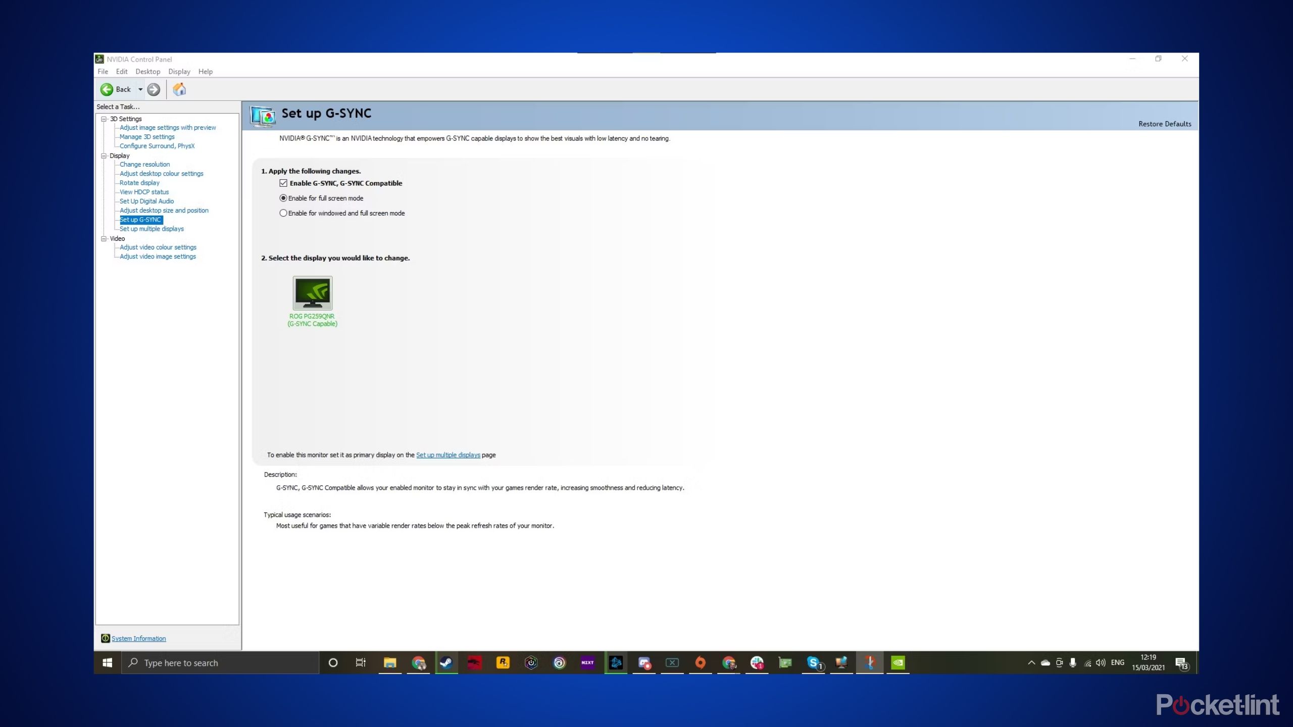Show hidden system tray icons
The image size is (1293, 727).
coord(1031,663)
